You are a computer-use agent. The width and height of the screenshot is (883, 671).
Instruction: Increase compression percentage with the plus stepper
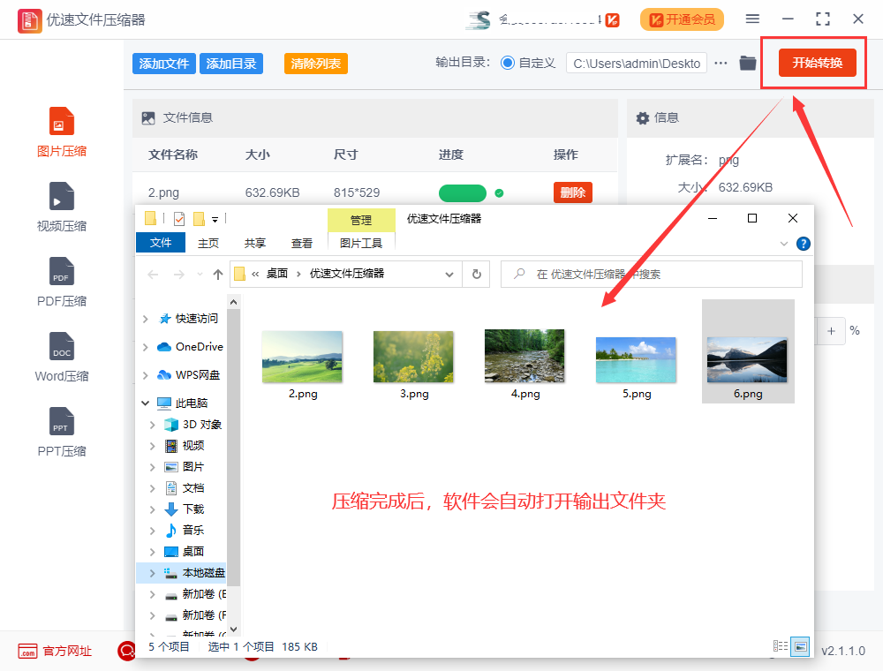tap(830, 330)
